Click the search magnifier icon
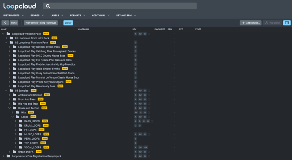Viewport: 292px width, 160px height. pyautogui.click(x=48, y=6)
